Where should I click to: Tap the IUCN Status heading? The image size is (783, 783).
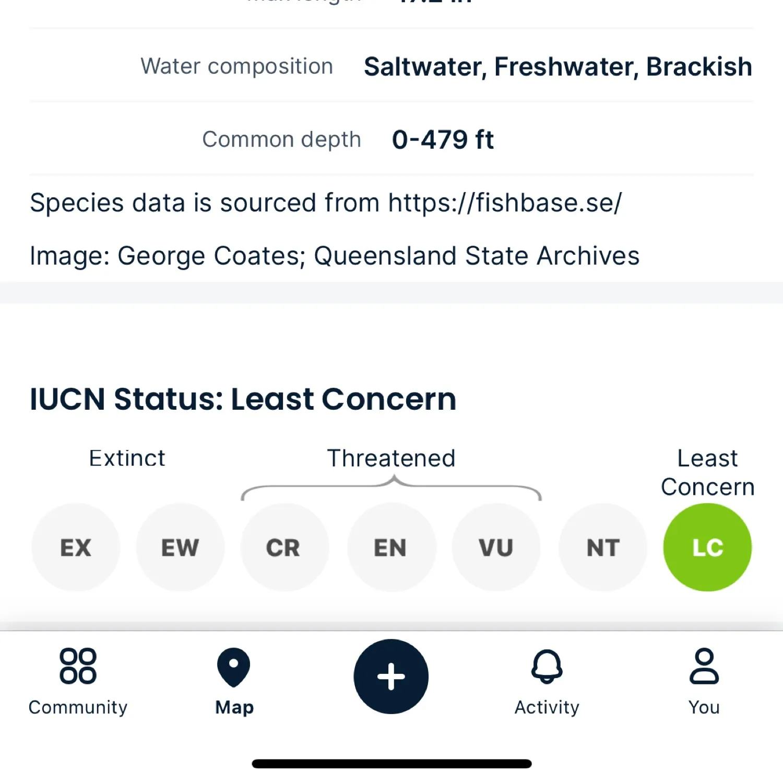243,399
